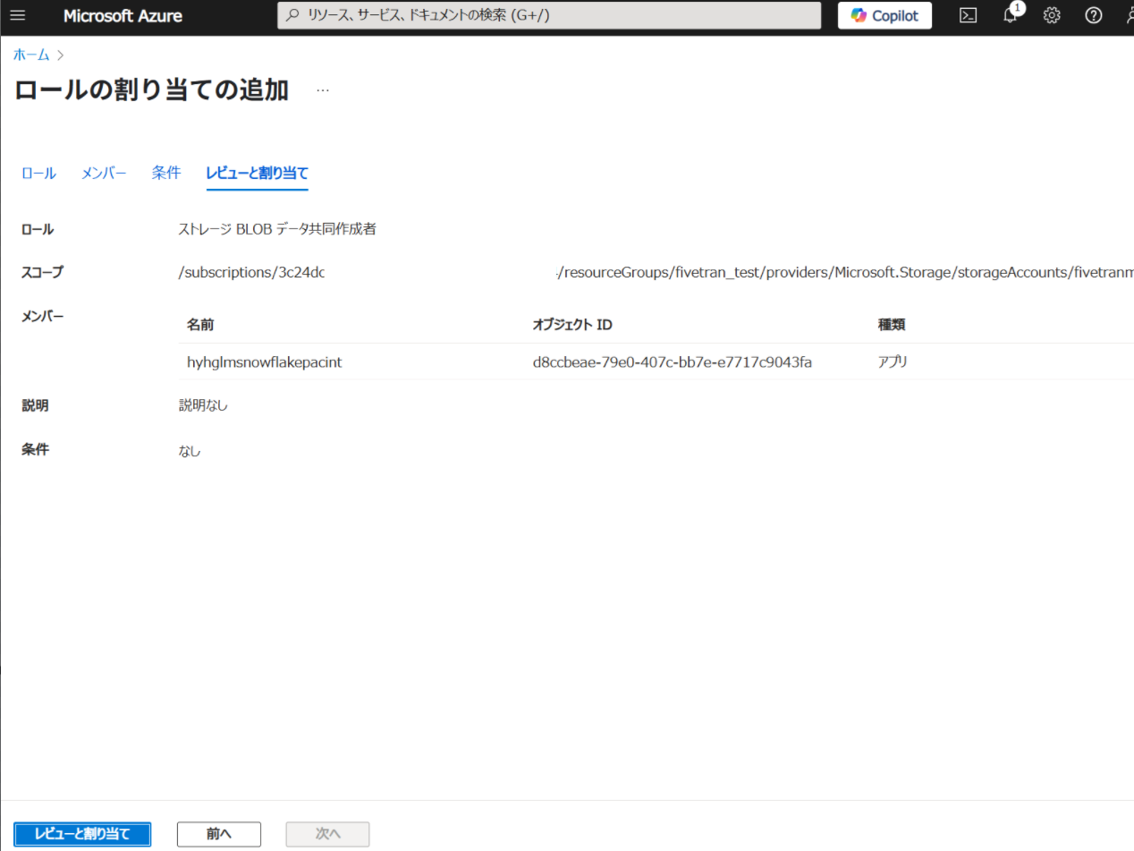Click the 説明 field label
The width and height of the screenshot is (1134, 851).
[x=35, y=405]
